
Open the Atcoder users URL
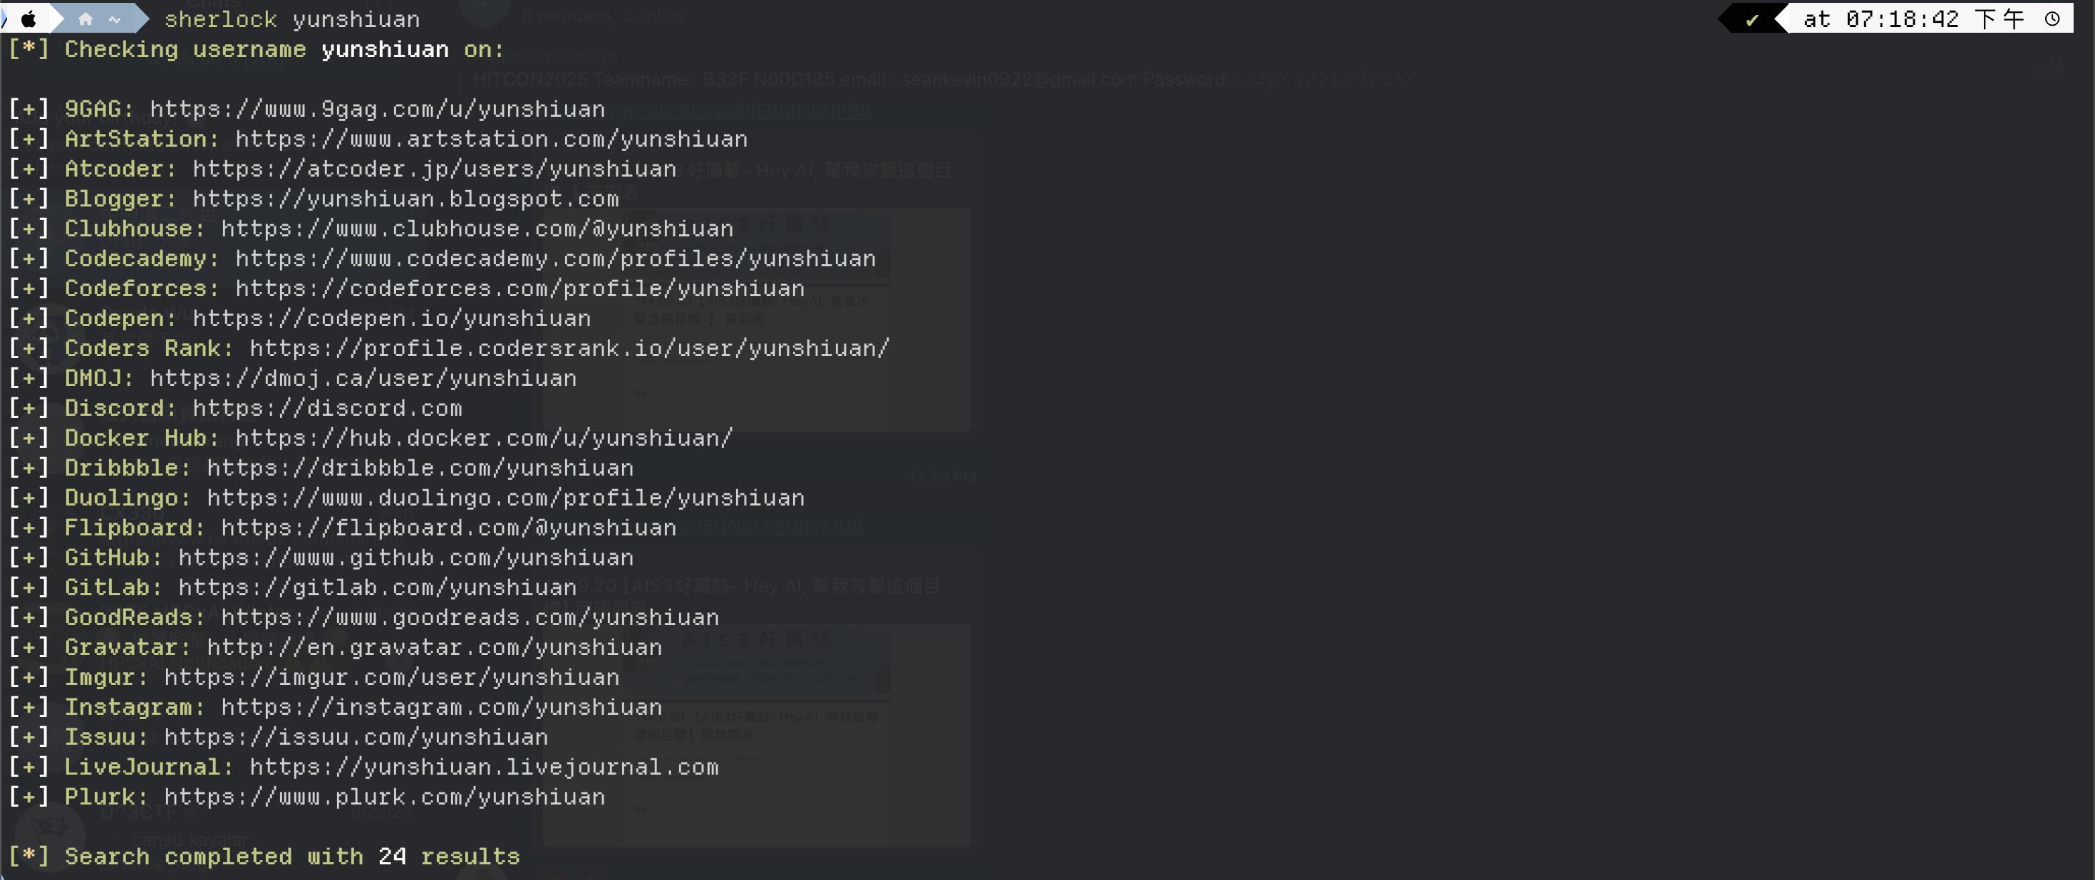click(x=434, y=169)
